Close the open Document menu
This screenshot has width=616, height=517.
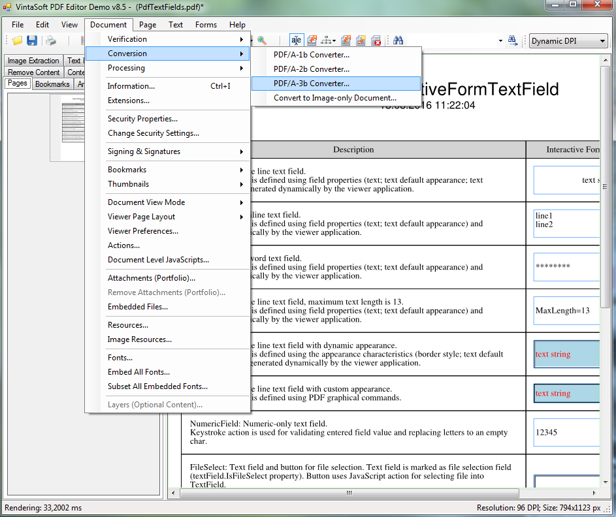click(108, 25)
